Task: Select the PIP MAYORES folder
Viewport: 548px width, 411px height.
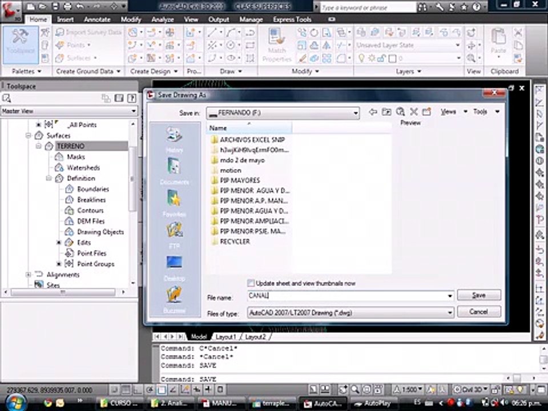Action: pyautogui.click(x=240, y=180)
